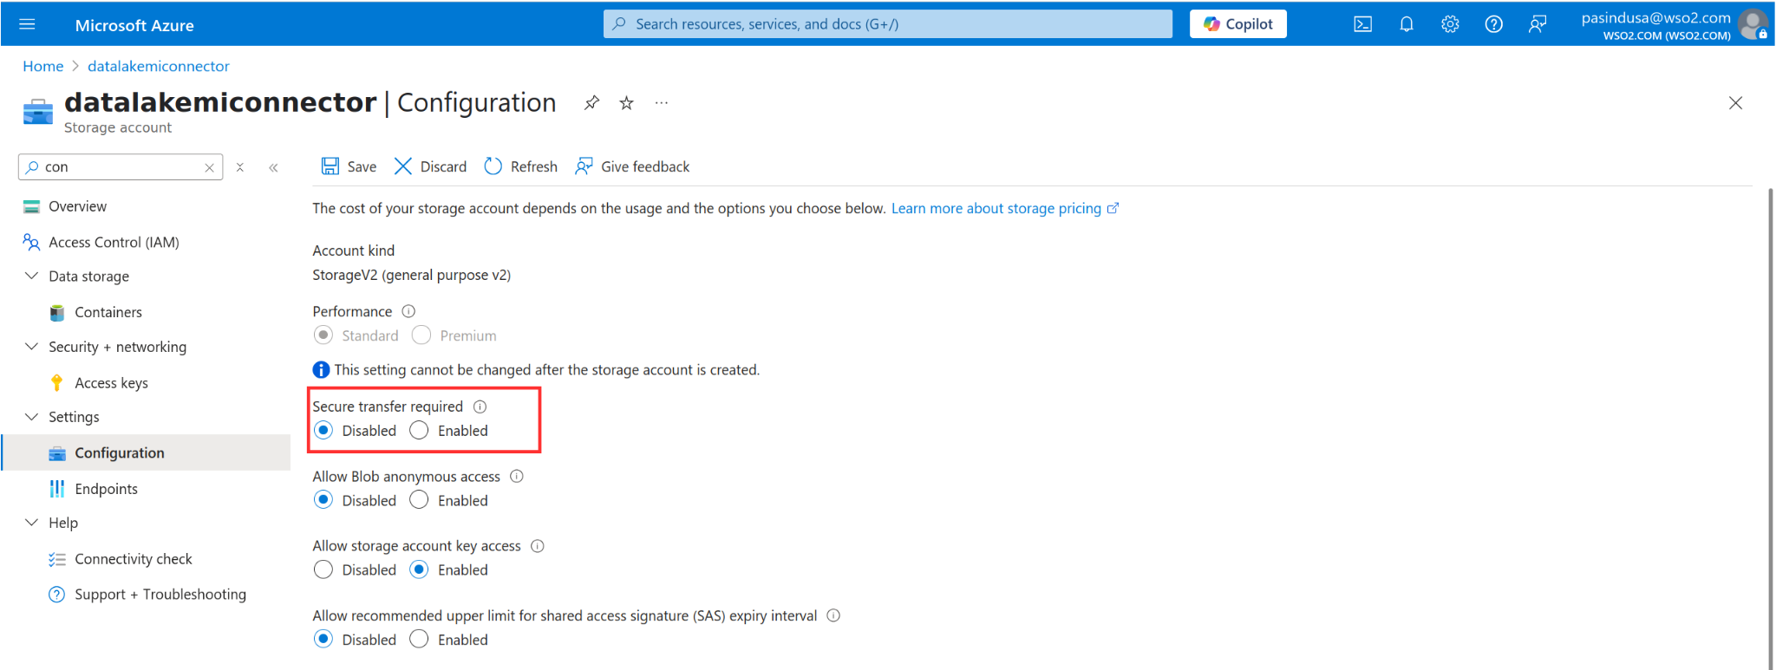This screenshot has height=670, width=1776.
Task: Select Configuration in the menu
Action: coord(146,452)
